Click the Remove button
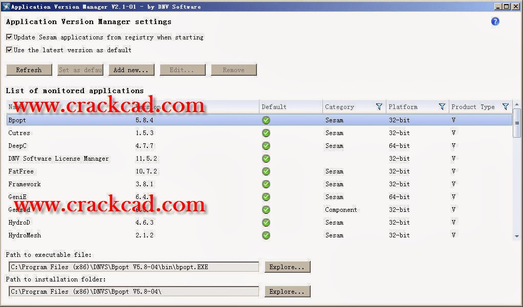 (x=234, y=70)
